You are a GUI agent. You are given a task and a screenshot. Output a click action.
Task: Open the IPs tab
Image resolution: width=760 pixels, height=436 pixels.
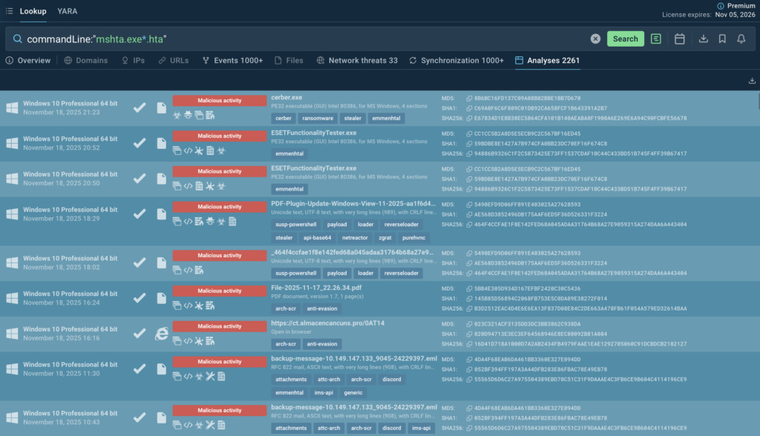(133, 61)
